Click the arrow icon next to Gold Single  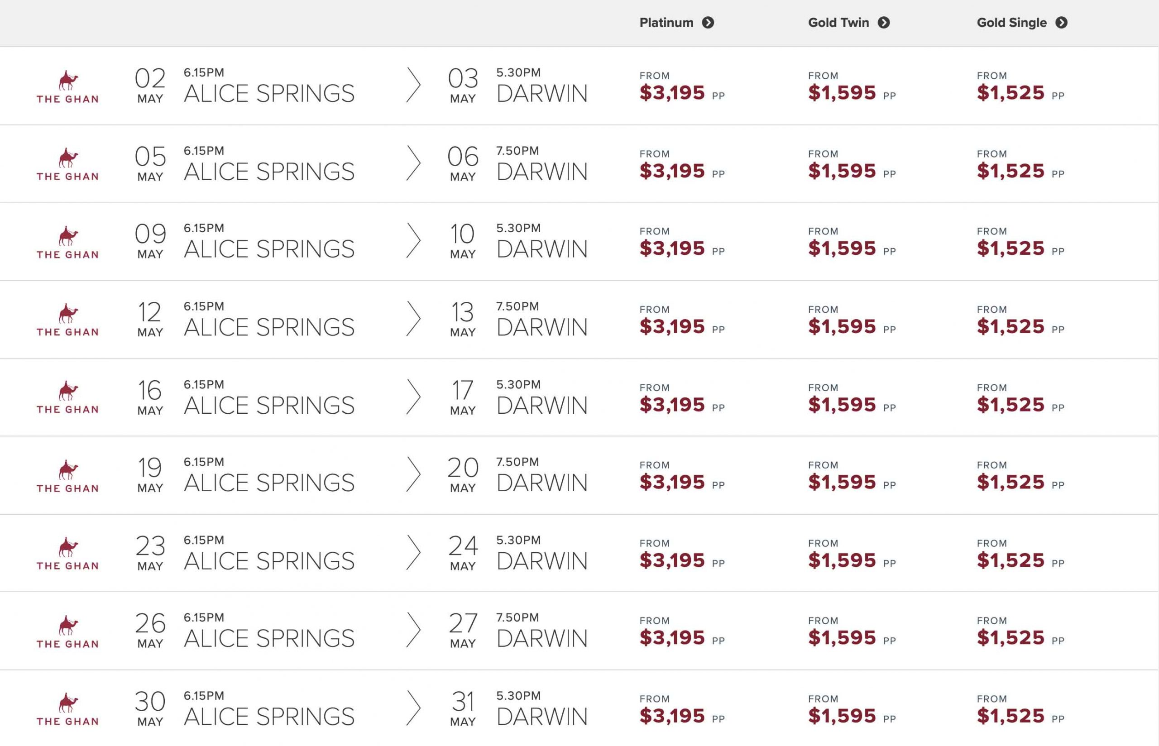click(1061, 23)
